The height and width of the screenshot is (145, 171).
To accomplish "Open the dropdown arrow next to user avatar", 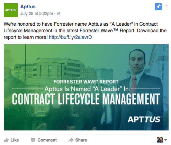I will pos(165,140).
